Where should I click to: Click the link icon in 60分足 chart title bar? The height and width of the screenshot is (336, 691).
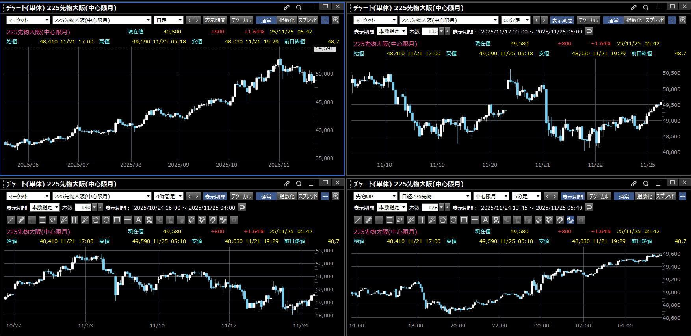(633, 7)
